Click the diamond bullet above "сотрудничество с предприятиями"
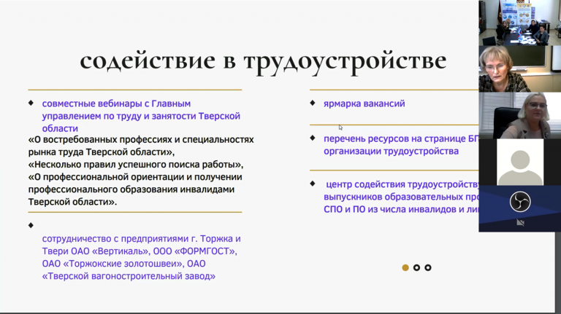The width and height of the screenshot is (561, 314). pyautogui.click(x=31, y=224)
